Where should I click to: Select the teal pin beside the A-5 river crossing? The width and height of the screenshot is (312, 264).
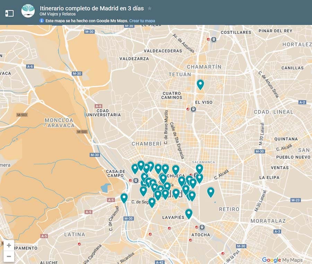124,199
